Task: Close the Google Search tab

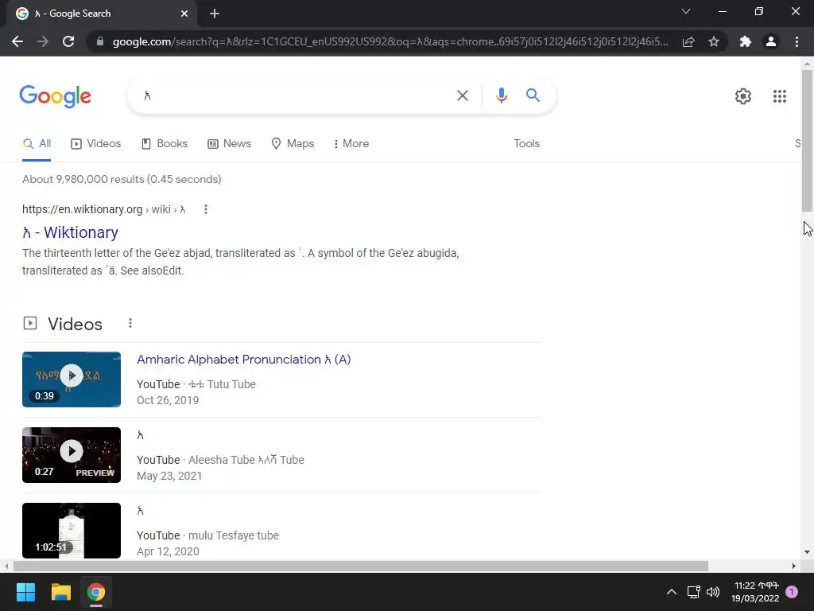Action: pyautogui.click(x=184, y=14)
